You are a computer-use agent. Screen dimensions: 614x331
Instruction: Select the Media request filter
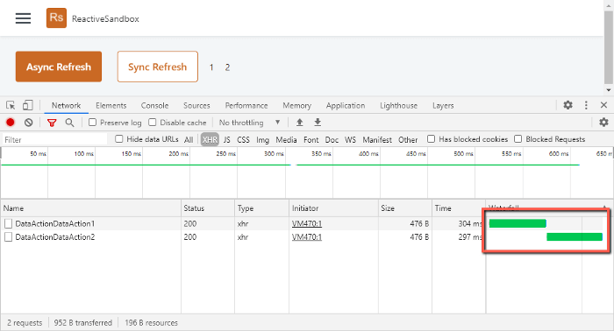tap(286, 139)
